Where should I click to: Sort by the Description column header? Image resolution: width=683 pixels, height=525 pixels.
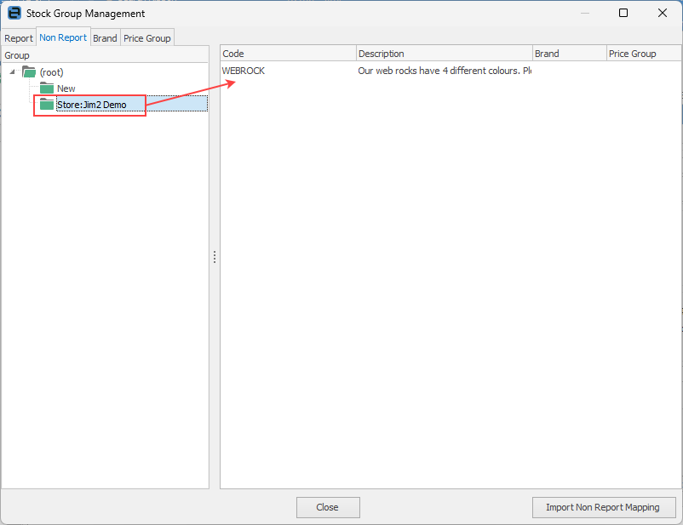pos(445,54)
